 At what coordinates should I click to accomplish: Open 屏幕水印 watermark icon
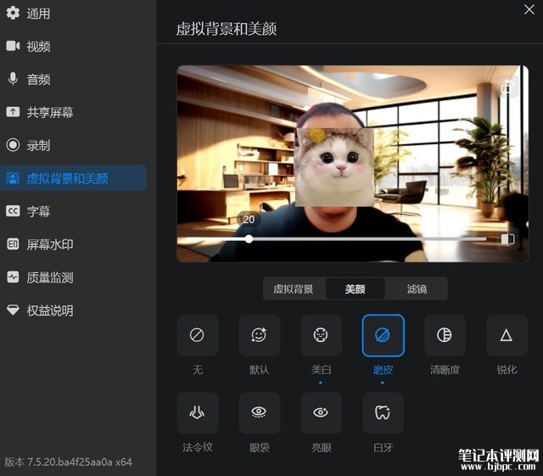(13, 244)
